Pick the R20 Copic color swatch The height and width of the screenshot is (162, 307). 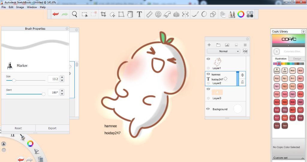pos(300,71)
